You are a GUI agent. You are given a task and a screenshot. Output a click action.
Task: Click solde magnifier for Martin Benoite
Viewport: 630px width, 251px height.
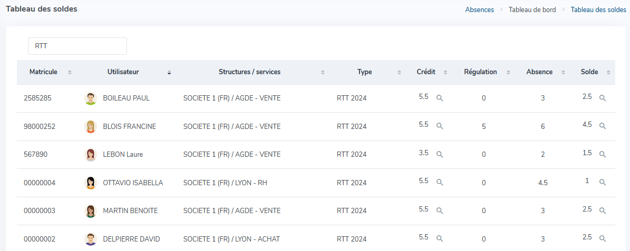coord(603,210)
